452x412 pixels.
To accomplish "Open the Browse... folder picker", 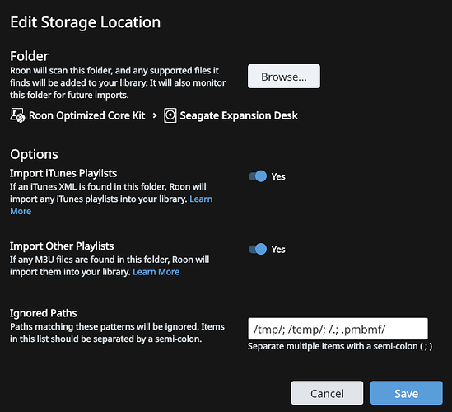I will point(284,77).
